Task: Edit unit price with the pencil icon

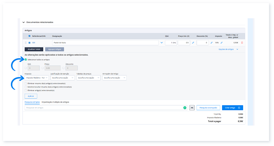Action: coord(193,43)
